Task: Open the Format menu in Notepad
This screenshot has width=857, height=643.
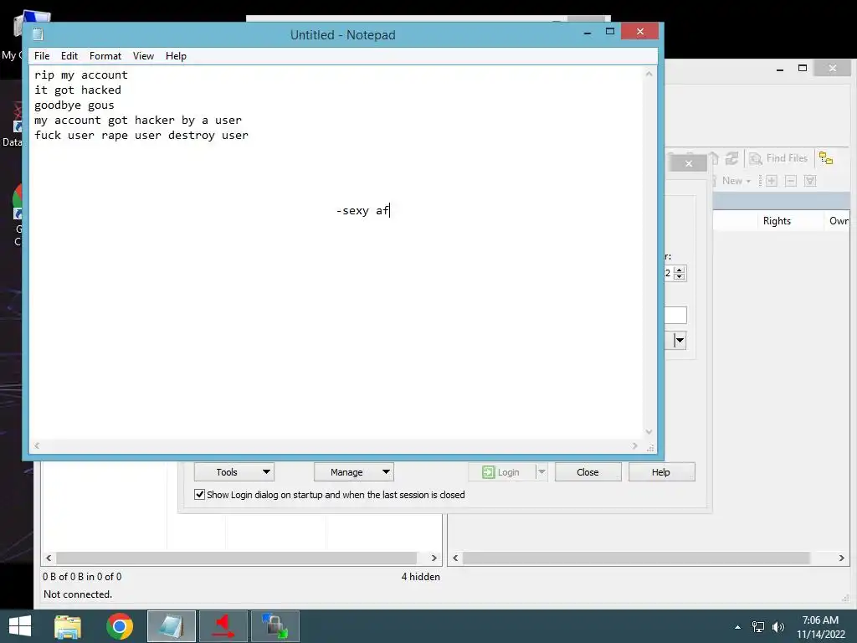Action: [105, 56]
